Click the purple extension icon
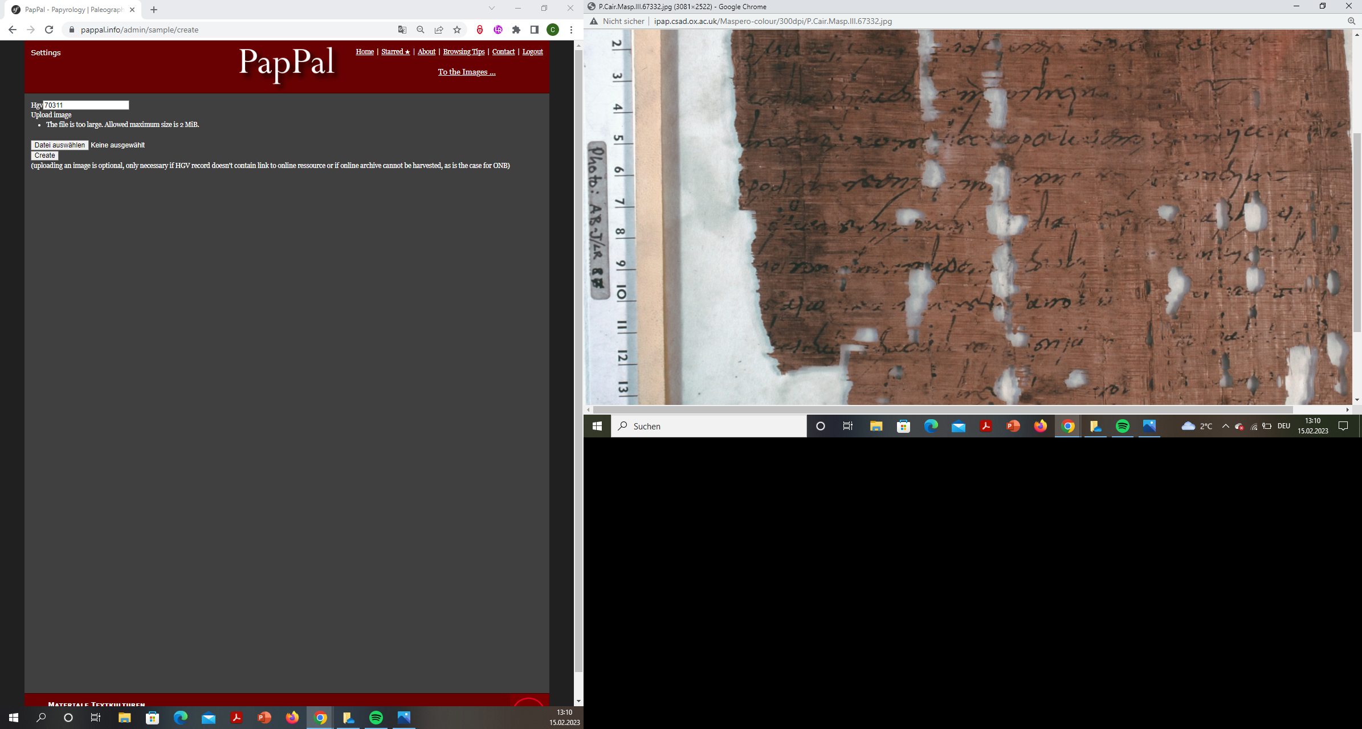1362x729 pixels. pyautogui.click(x=498, y=30)
